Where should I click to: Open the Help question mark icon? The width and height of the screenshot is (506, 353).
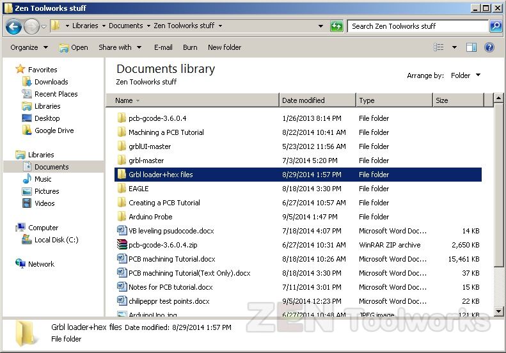[x=489, y=47]
